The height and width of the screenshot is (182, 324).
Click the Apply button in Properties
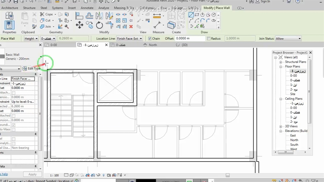32,174
